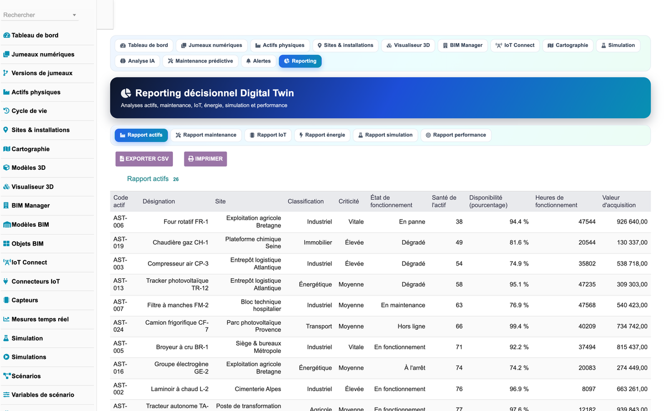
Task: Open the Tableau de bord top tab
Action: [x=144, y=45]
